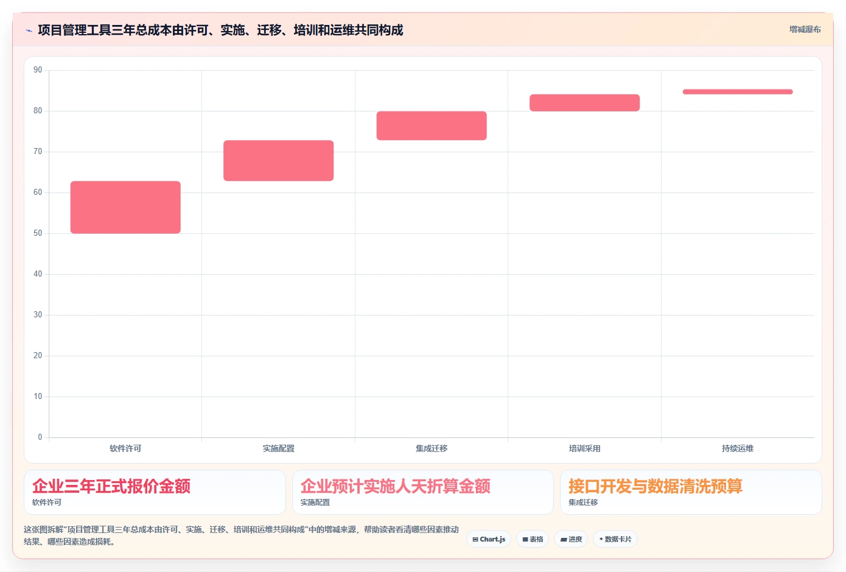Click the 数据卡片 tag chip

(615, 539)
